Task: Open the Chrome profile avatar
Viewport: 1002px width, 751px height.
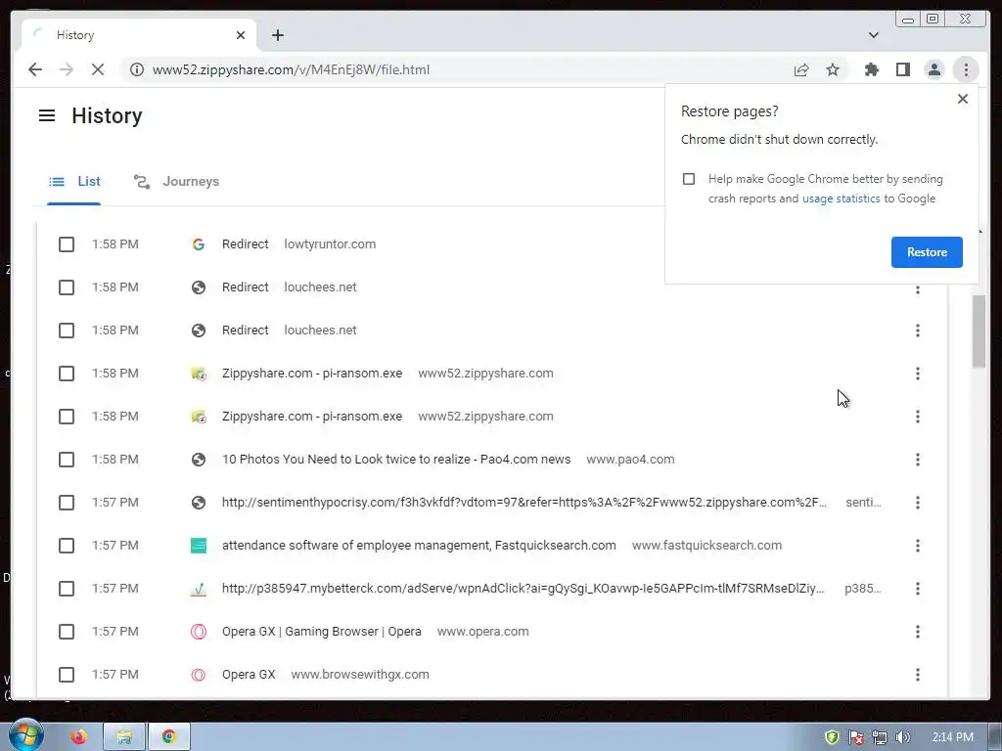Action: pyautogui.click(x=934, y=69)
